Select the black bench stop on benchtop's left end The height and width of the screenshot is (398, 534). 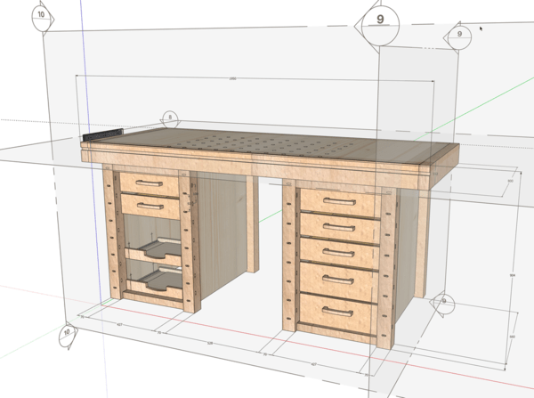[x=101, y=134]
